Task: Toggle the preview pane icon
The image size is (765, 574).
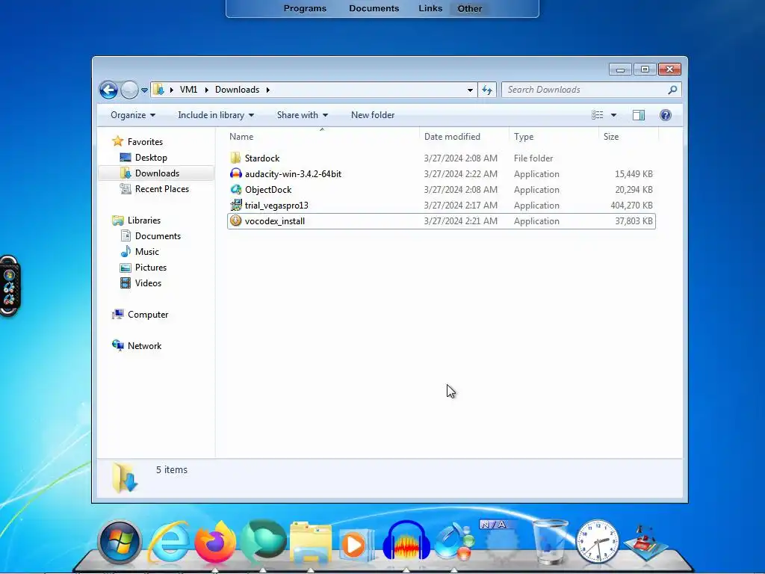Action: pyautogui.click(x=638, y=115)
